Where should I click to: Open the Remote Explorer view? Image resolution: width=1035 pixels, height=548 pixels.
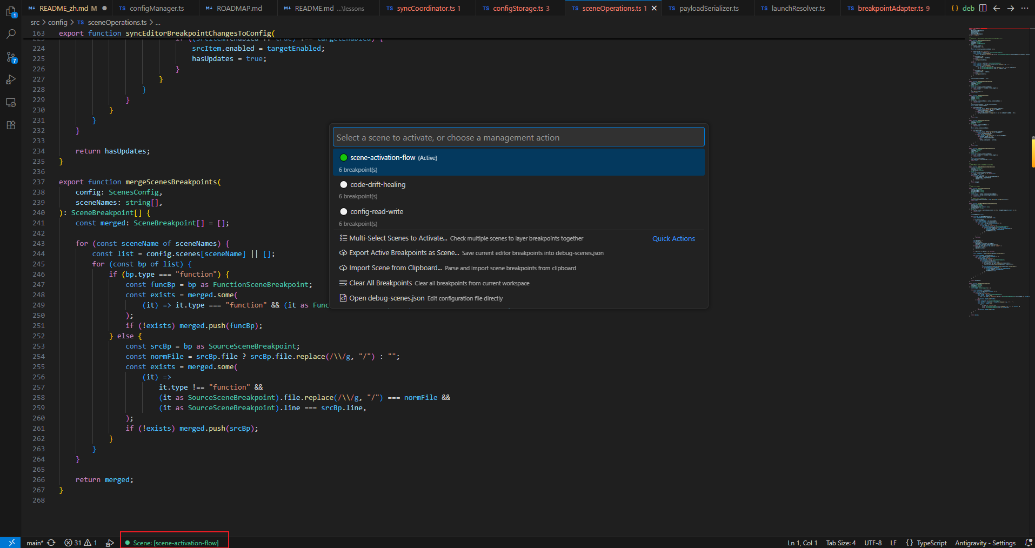(11, 102)
